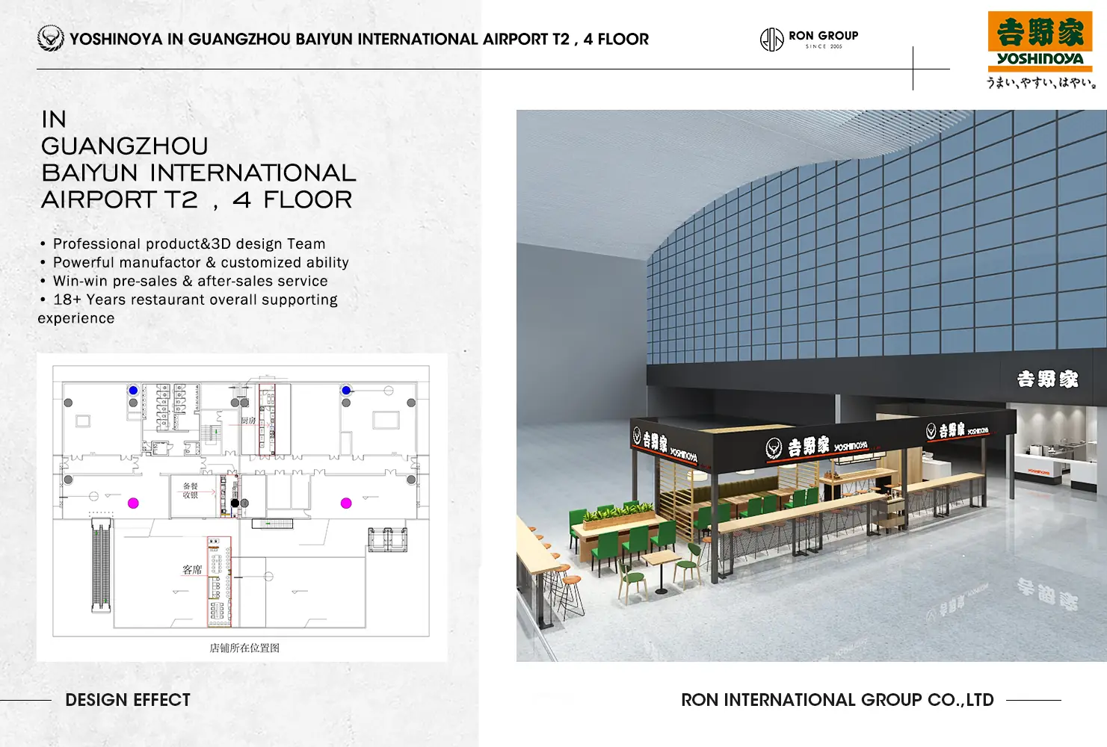
Task: Click the orange Yoshinoya brand logo
Action: 1040,40
